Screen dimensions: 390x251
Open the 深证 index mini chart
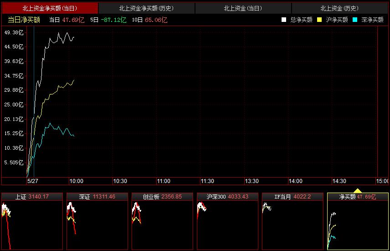point(97,221)
